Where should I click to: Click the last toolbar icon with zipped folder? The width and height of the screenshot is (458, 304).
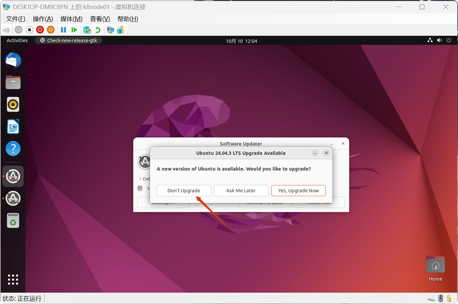[x=121, y=30]
